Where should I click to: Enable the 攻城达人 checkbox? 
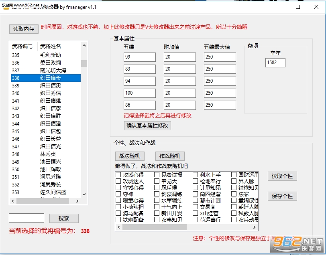pos(118,181)
